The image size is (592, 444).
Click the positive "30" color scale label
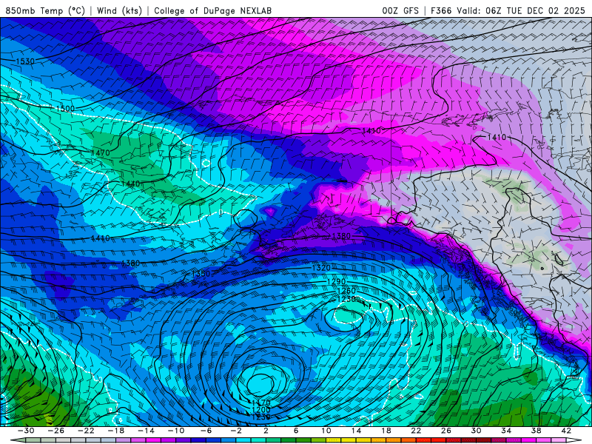click(476, 431)
